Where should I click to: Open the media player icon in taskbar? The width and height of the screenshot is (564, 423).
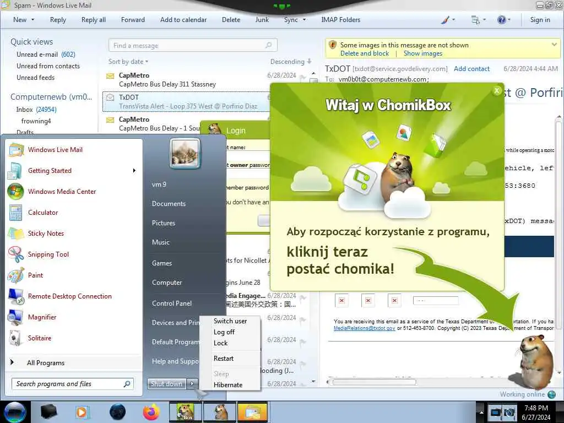[x=82, y=412]
